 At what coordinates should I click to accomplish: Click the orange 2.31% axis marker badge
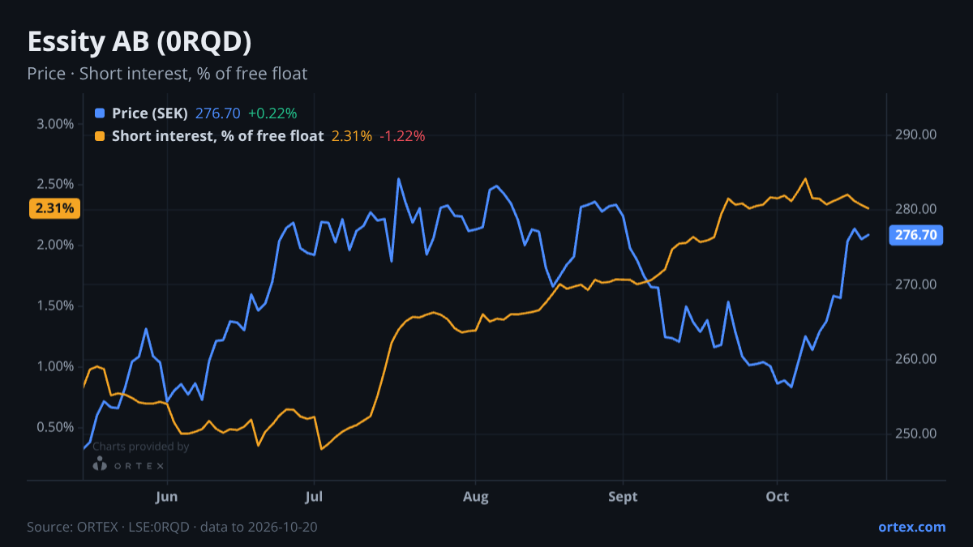54,208
